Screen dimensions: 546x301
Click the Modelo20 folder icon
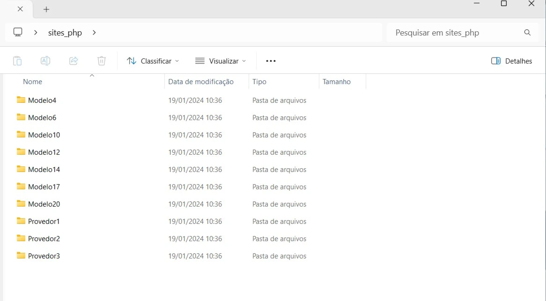coord(21,203)
